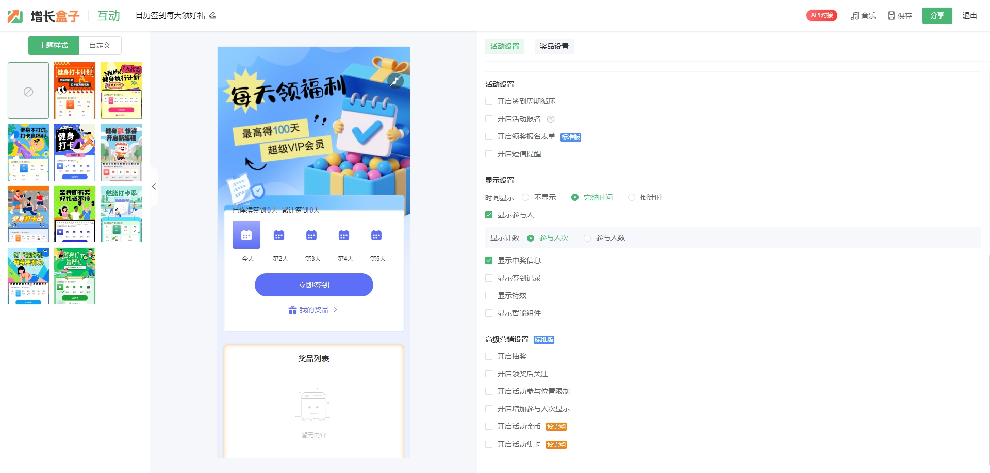Choose the yellow 我的健身执行计划 theme

click(121, 91)
